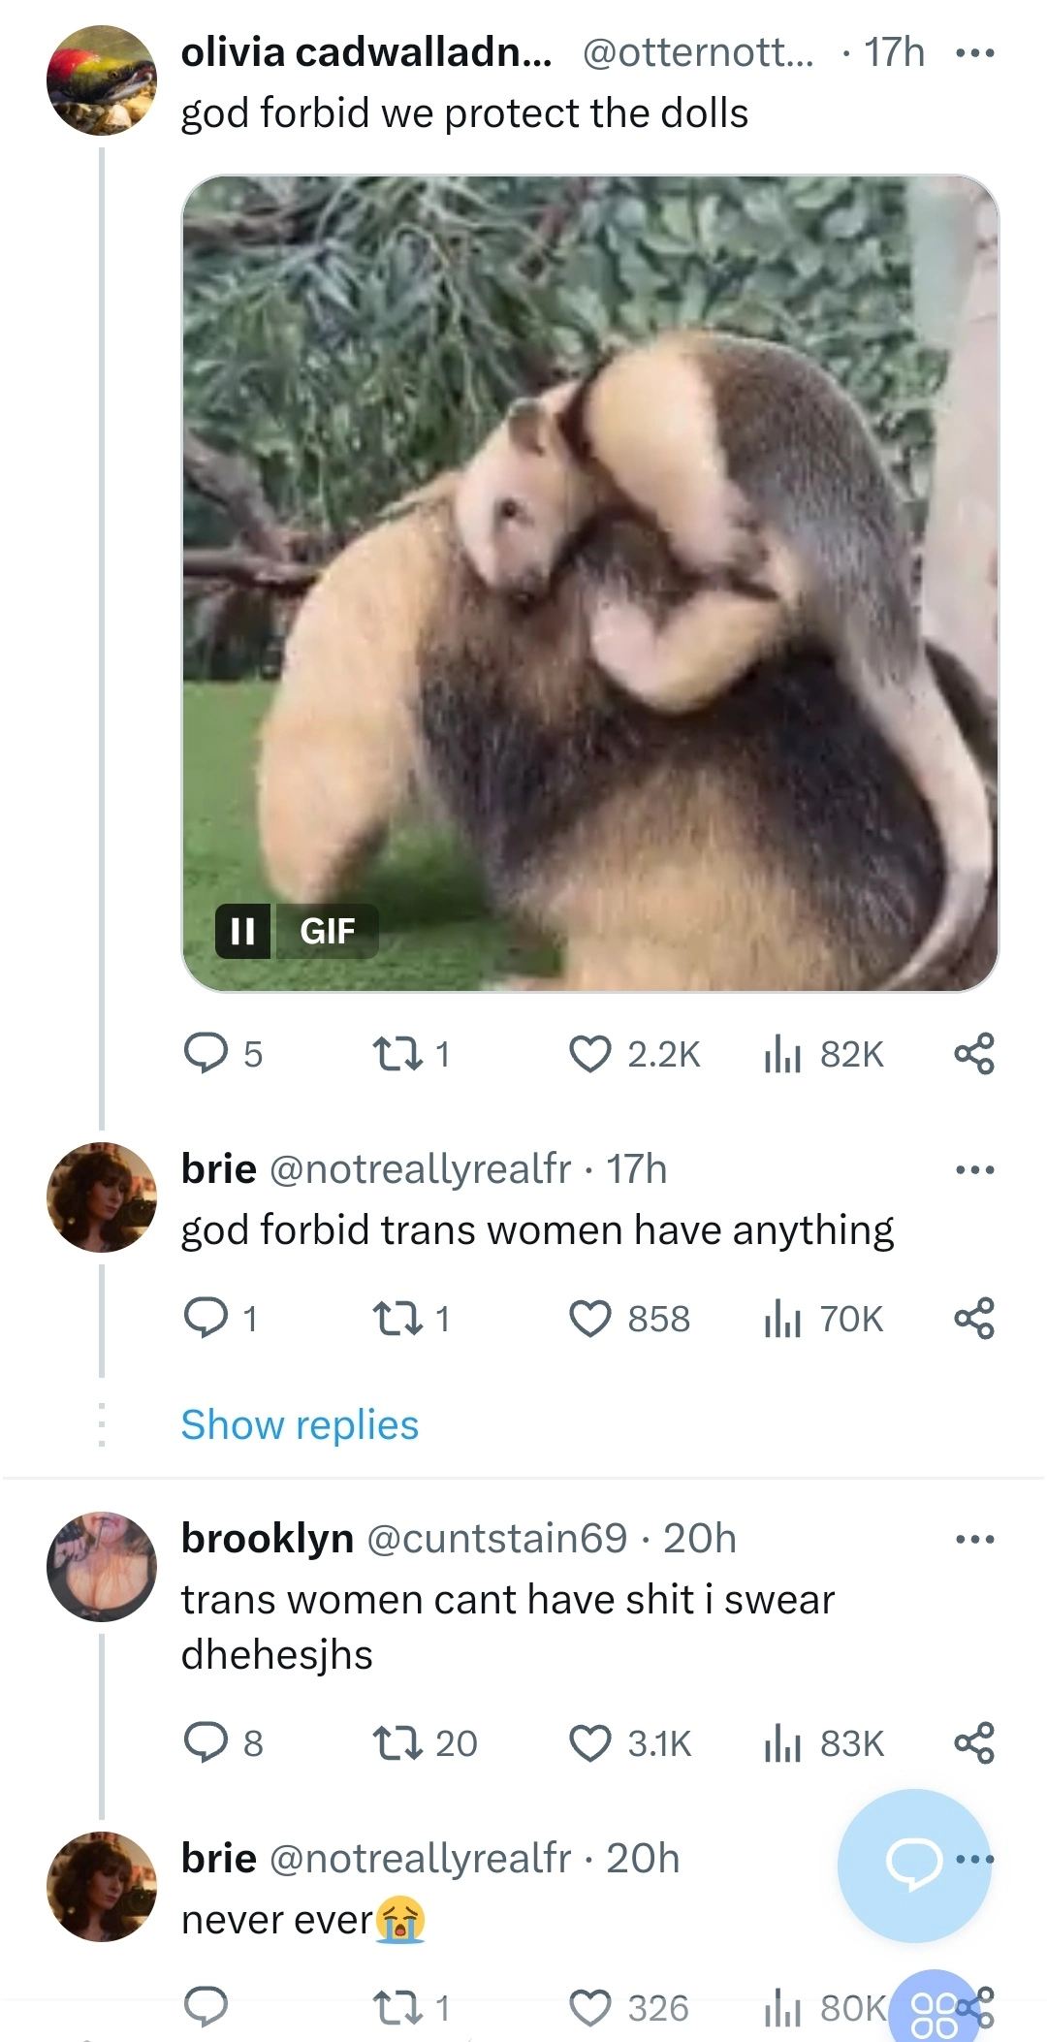
Task: Pause the anteater GIF
Action: pyautogui.click(x=242, y=931)
